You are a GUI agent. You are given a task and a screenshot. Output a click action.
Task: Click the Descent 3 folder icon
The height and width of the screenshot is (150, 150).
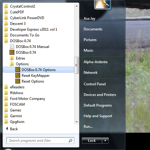(x=6, y=24)
